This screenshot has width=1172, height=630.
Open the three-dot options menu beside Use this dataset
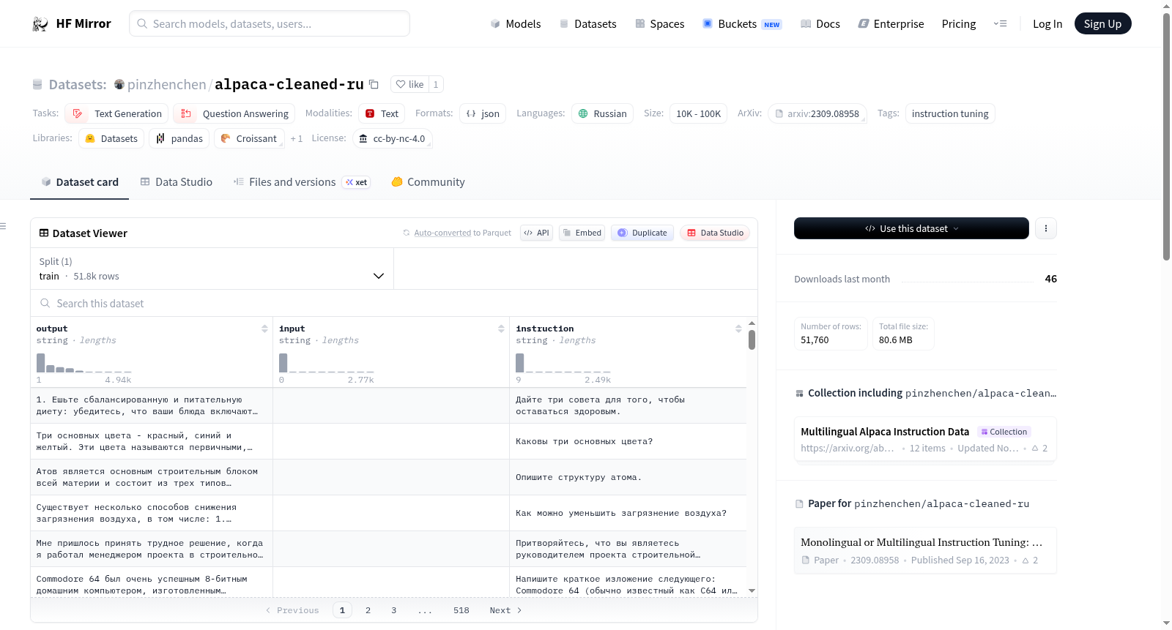tap(1046, 229)
